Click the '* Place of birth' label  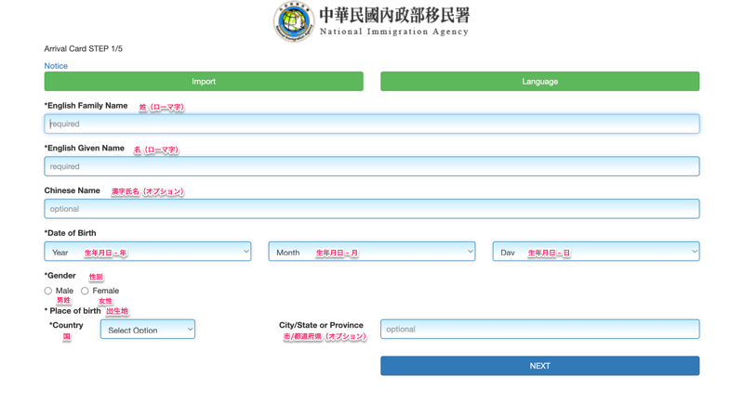[x=73, y=311]
